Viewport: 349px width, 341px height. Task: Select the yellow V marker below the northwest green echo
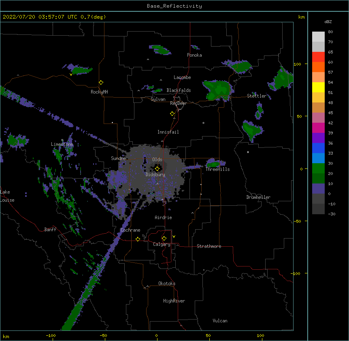coord(71,75)
